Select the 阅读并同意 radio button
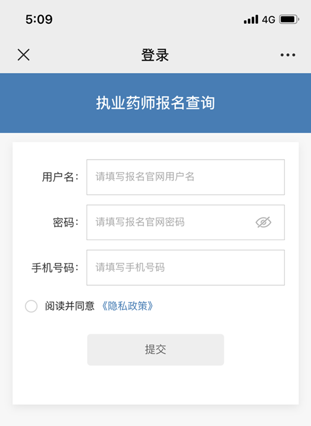This screenshot has width=311, height=426. click(31, 306)
